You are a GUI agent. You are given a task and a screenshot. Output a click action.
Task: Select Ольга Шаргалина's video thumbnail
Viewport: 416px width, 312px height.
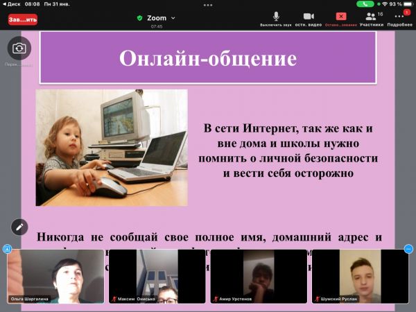point(55,277)
